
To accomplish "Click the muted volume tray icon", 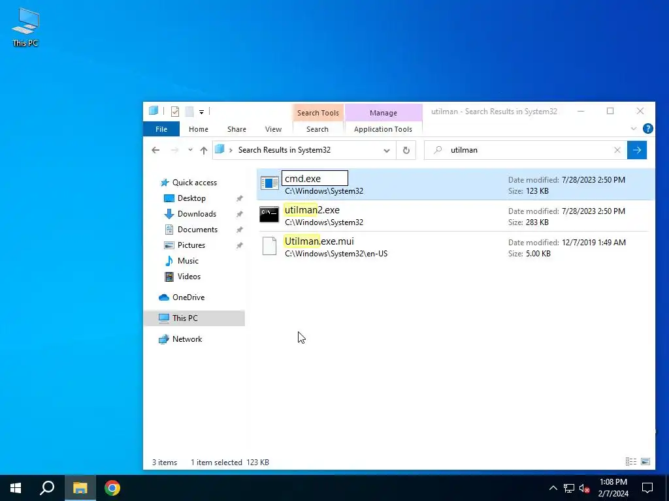I will point(585,488).
